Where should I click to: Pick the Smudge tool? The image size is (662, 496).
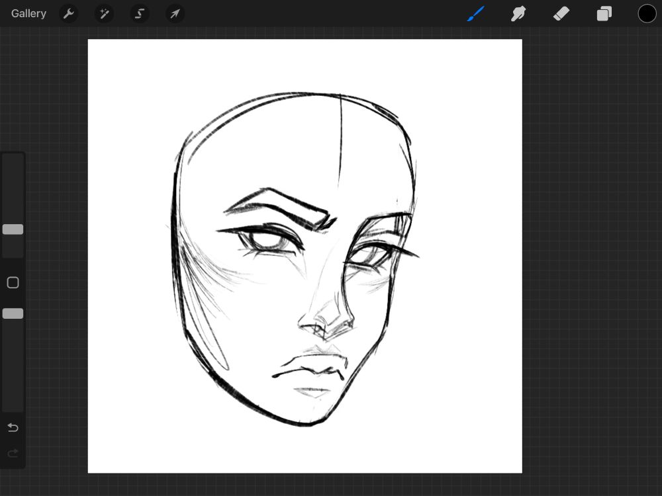[x=518, y=13]
